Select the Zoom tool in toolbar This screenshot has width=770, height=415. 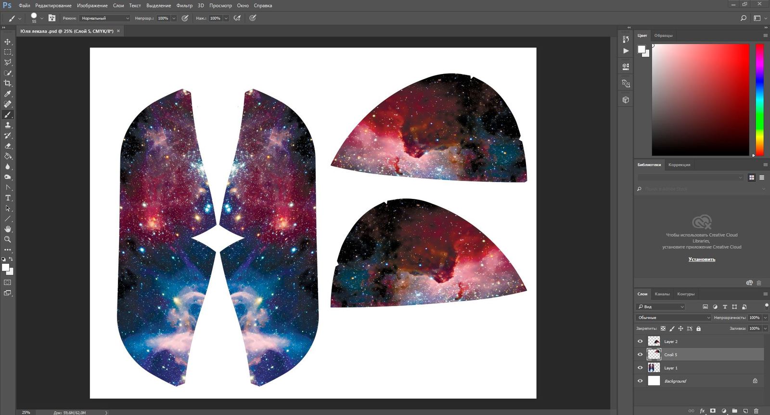click(x=8, y=239)
